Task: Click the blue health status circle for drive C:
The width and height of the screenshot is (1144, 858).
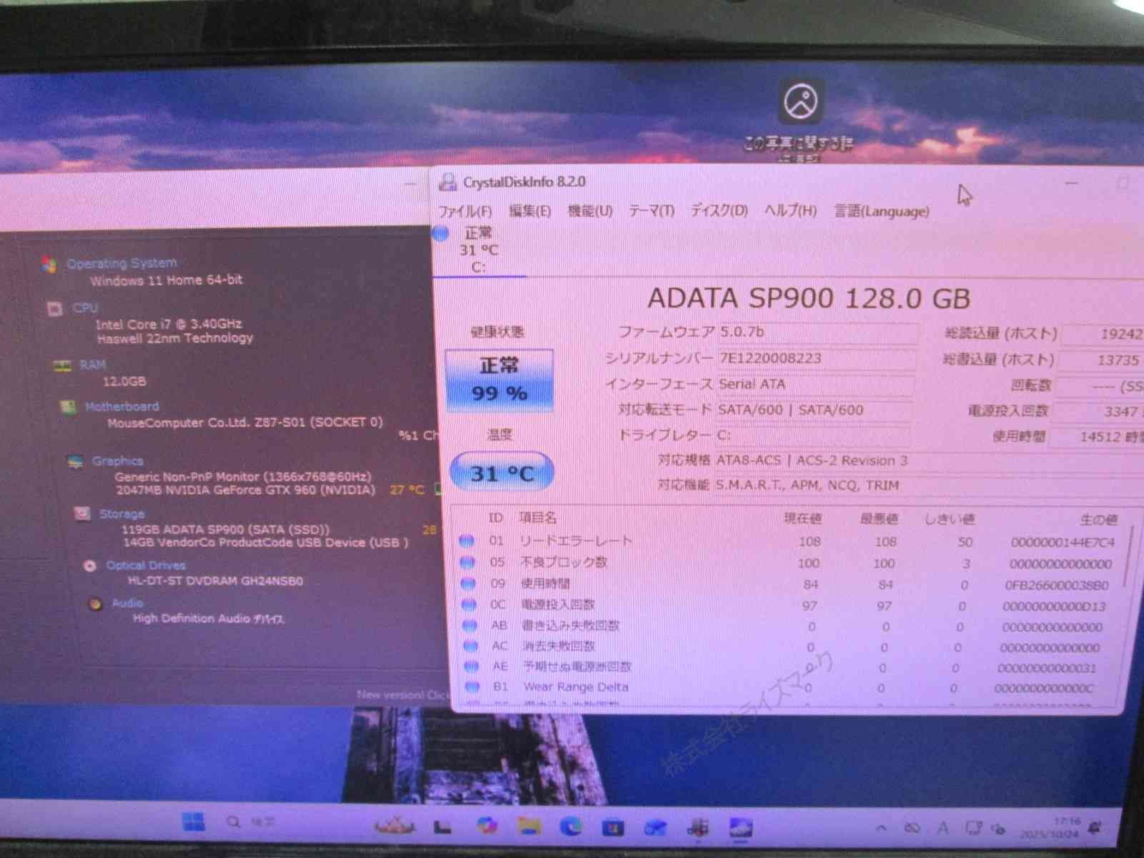Action: tap(440, 233)
